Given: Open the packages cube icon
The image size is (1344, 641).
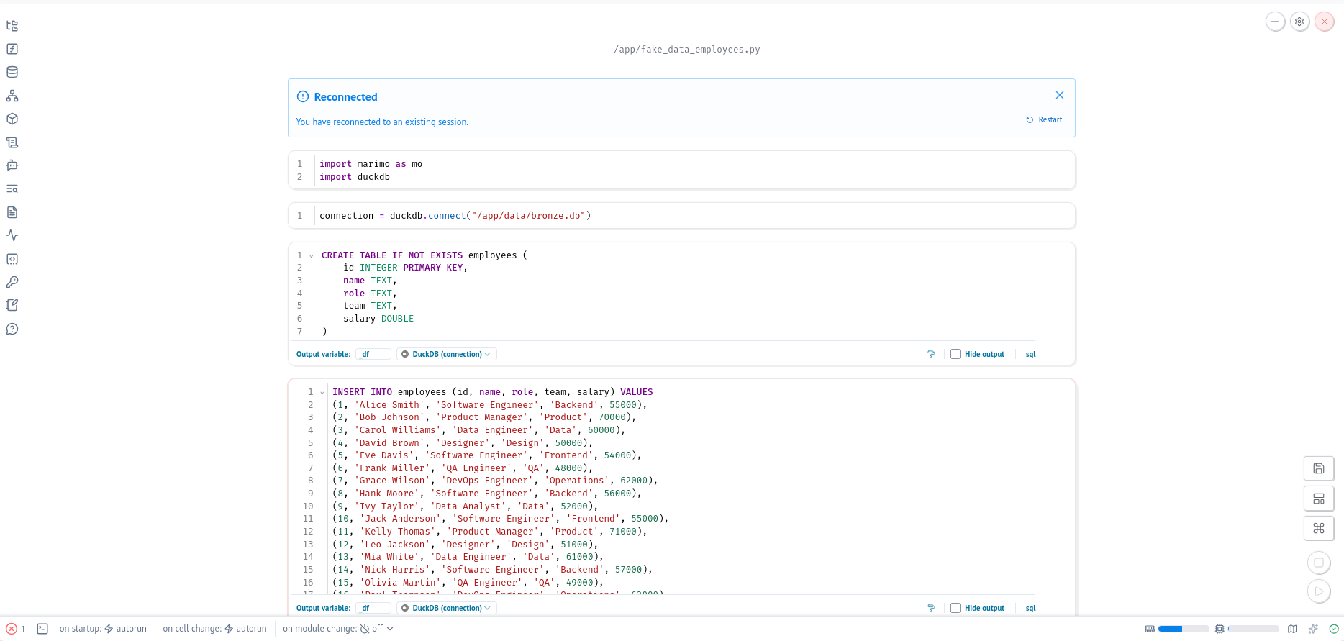Looking at the screenshot, I should (x=12, y=119).
